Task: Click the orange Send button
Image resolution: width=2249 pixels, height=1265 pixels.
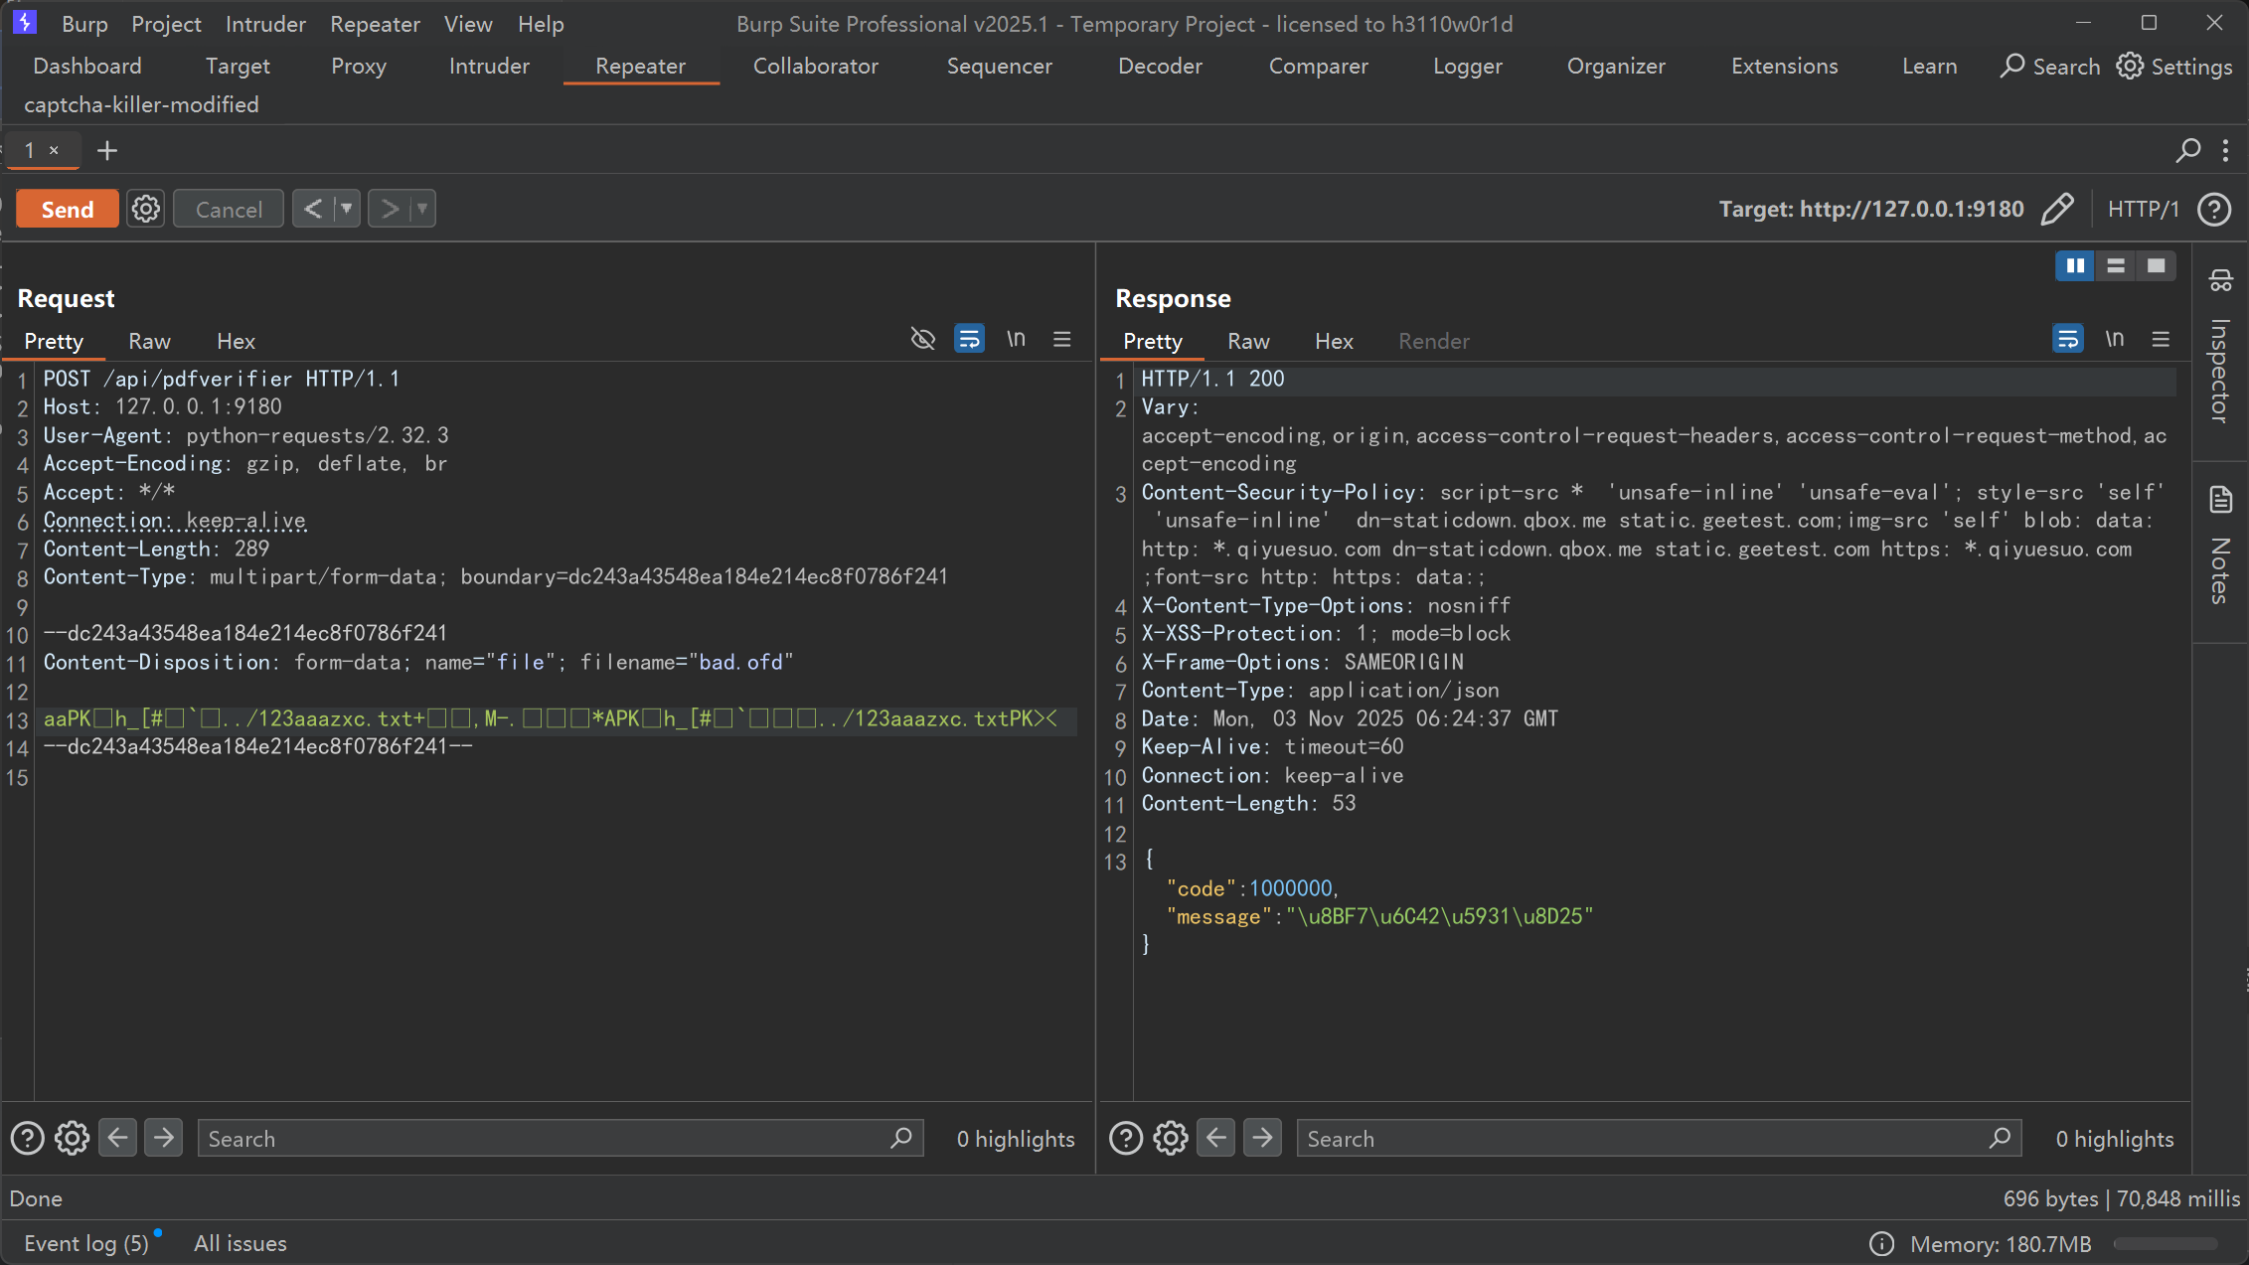Action: 68,209
